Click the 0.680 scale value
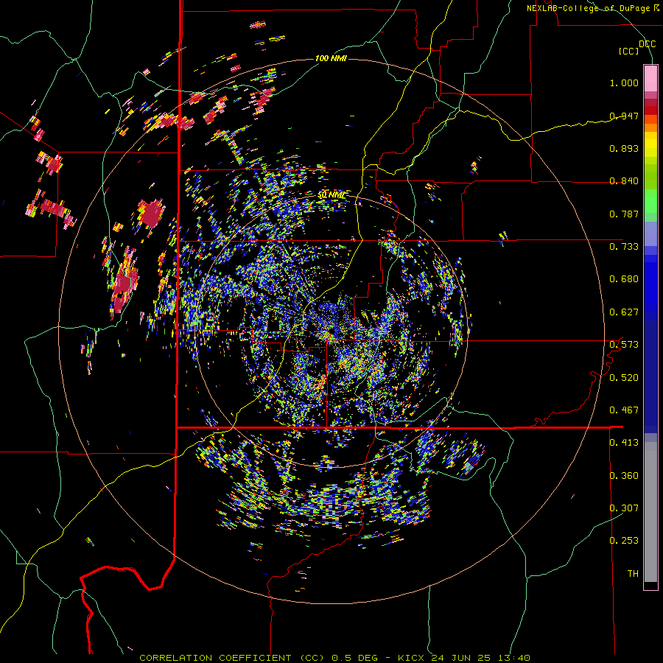This screenshot has width=663, height=663. tap(624, 279)
